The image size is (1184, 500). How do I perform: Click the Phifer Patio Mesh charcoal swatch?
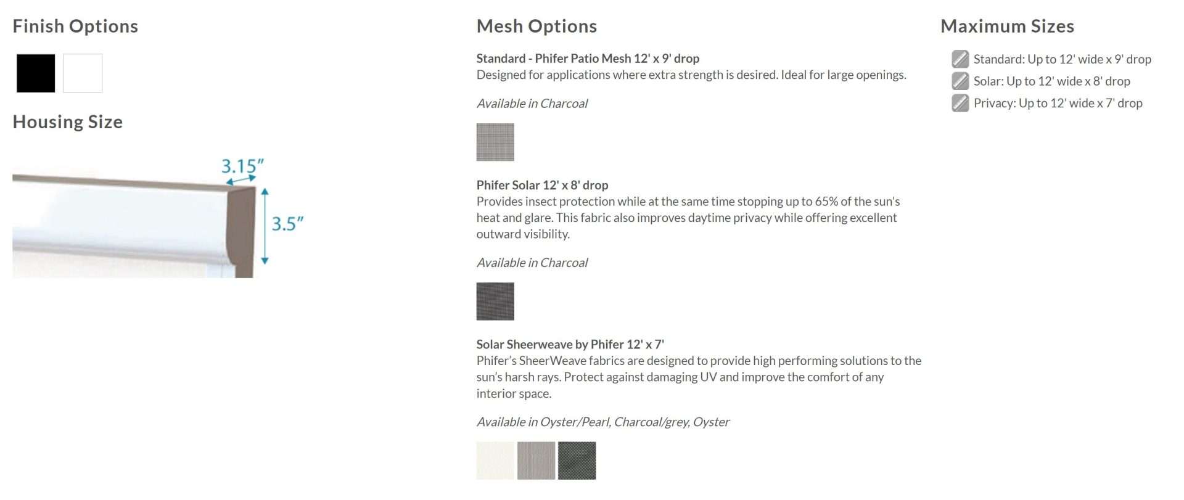pyautogui.click(x=495, y=142)
